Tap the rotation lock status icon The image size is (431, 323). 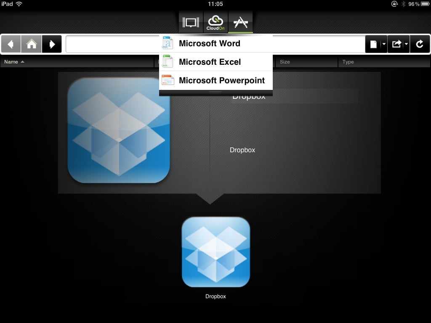pyautogui.click(x=394, y=4)
